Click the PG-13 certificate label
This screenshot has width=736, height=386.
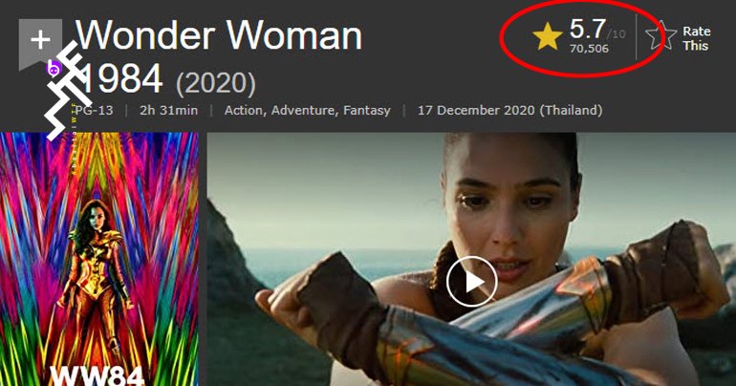(94, 110)
